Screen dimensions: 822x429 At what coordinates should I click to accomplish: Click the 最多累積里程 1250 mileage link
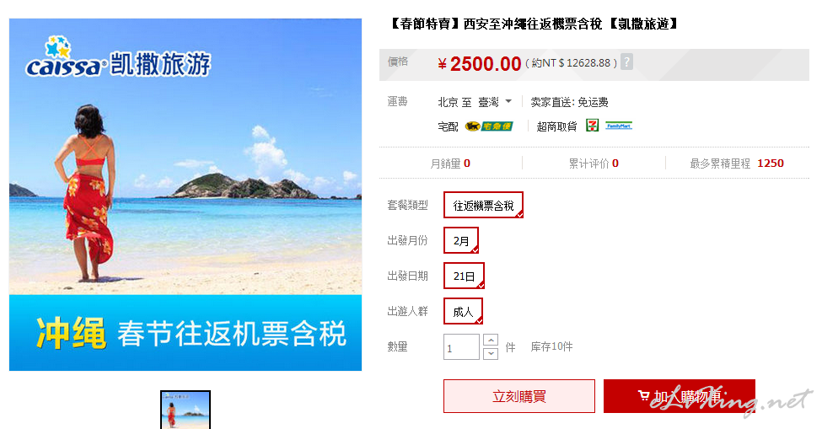point(737,164)
